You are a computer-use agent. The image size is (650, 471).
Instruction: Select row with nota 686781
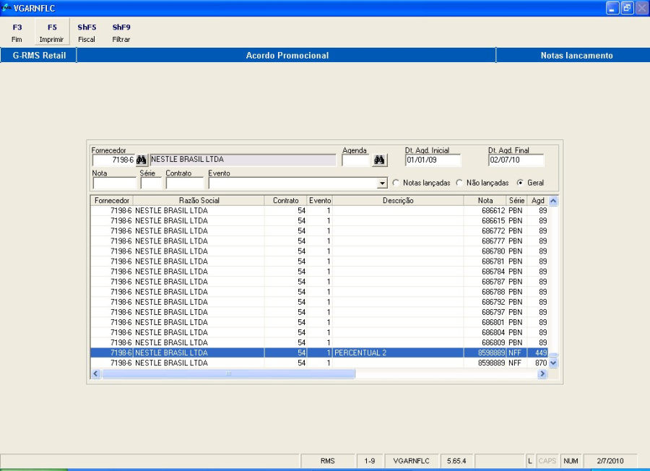point(319,262)
